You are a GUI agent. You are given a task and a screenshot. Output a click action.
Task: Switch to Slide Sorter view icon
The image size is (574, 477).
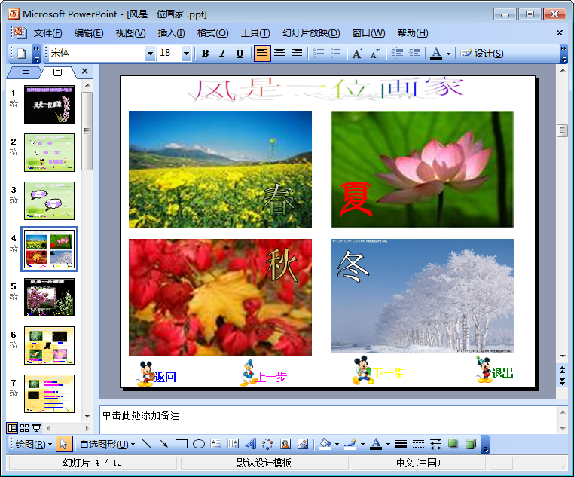25,427
